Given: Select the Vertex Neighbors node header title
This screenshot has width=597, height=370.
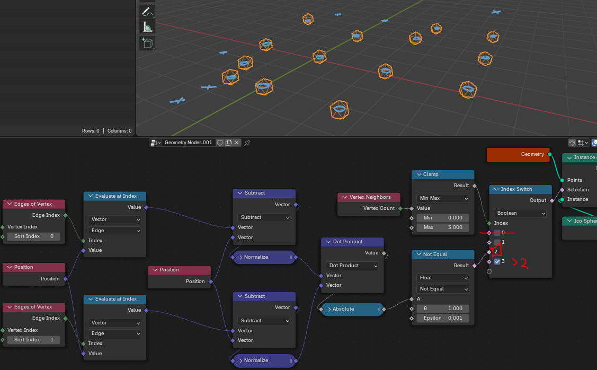Looking at the screenshot, I should click(370, 197).
